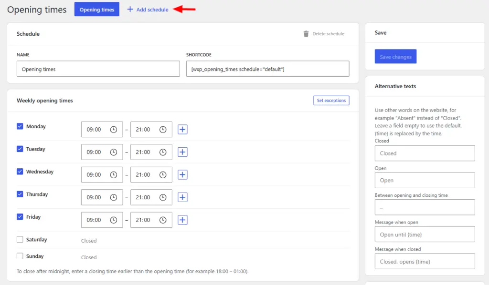Click the Closed alternative text field
489x285 pixels.
click(425, 153)
